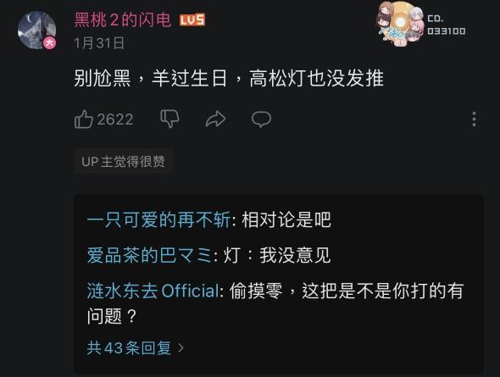Select the reply 灯：我没意见

point(277,255)
